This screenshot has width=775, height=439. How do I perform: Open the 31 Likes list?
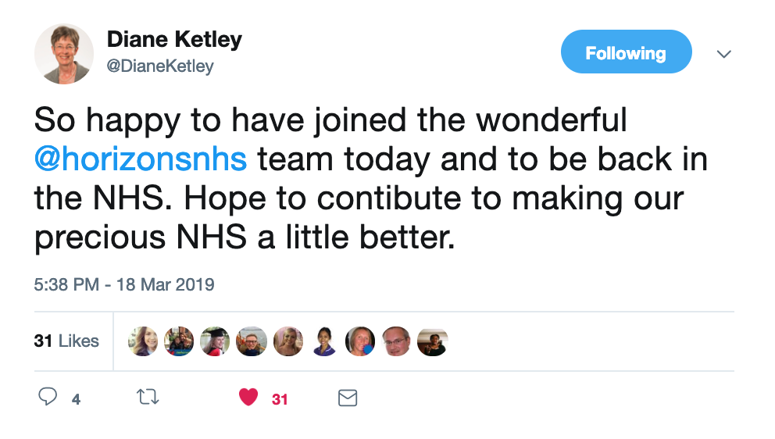pos(66,341)
